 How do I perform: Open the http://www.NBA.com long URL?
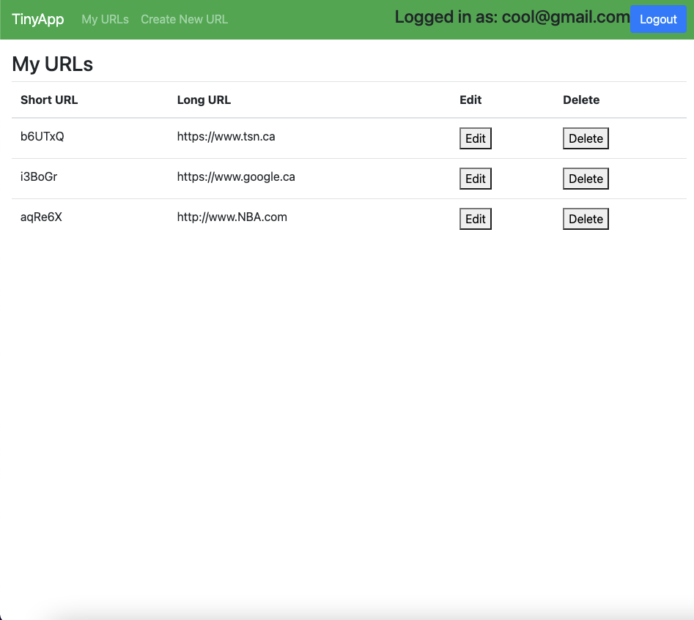click(x=232, y=217)
